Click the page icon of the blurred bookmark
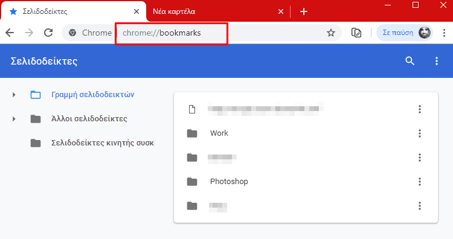 point(192,109)
